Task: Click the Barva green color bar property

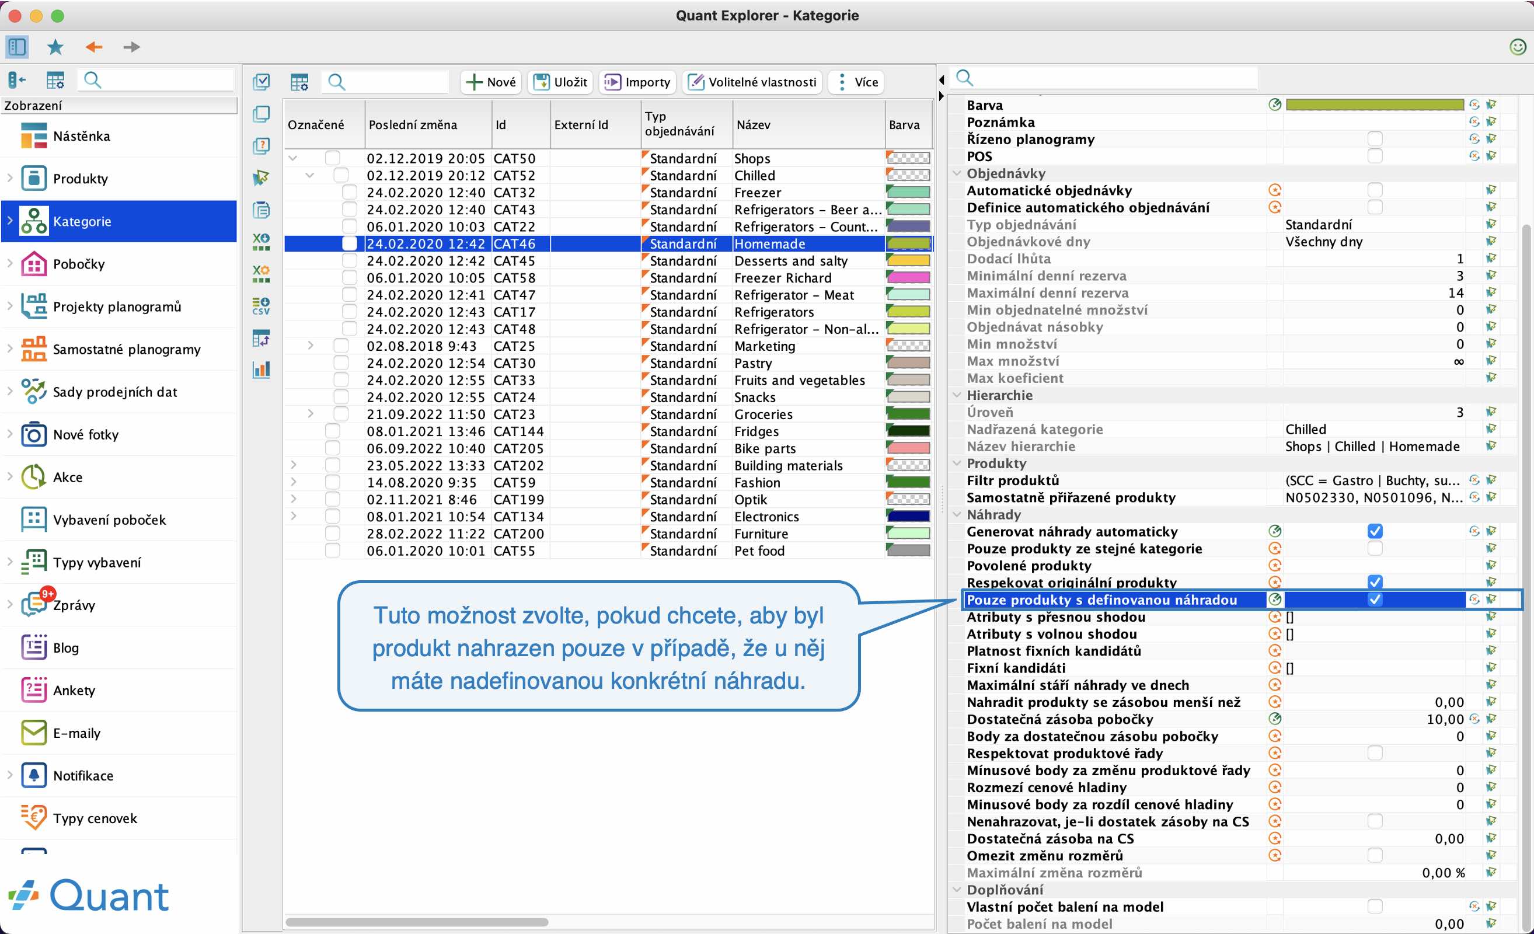Action: [1374, 104]
